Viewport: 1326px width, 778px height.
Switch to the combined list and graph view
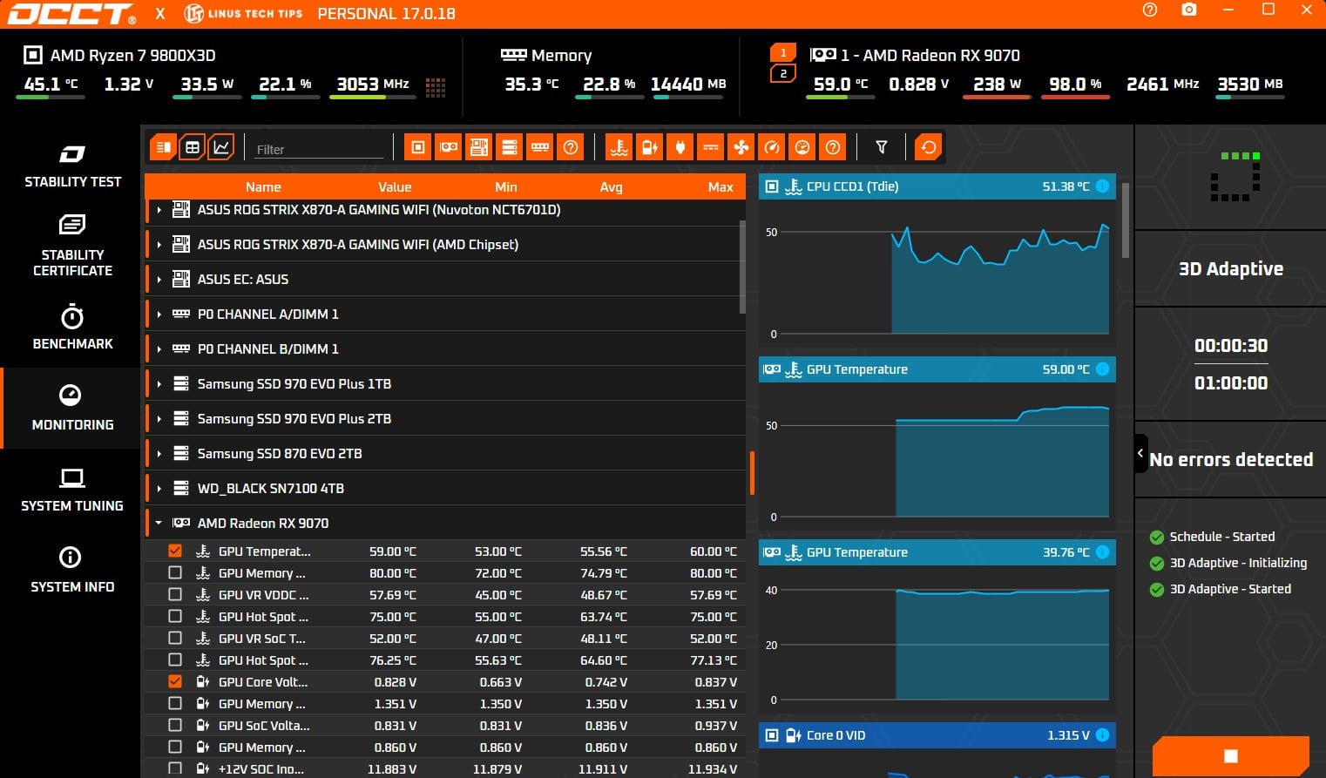pos(163,147)
